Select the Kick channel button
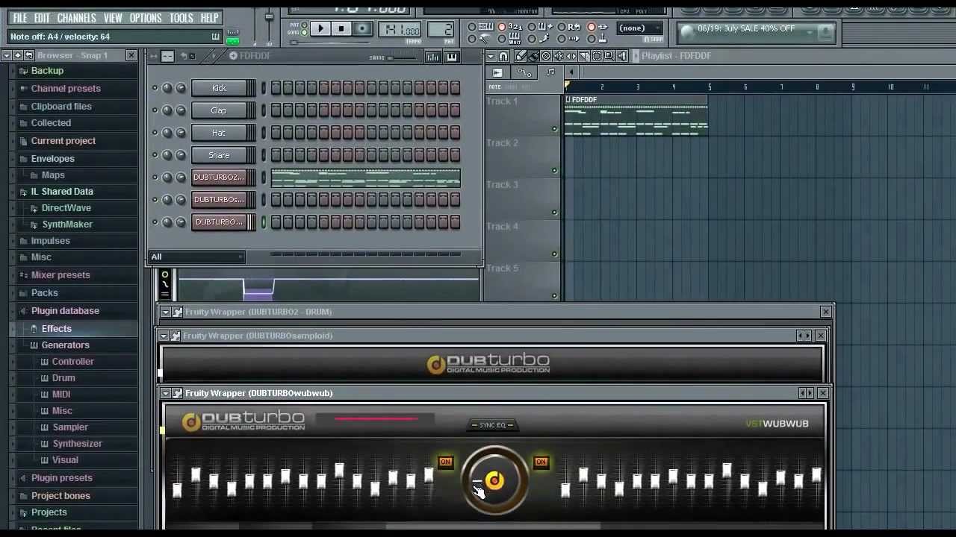 [x=219, y=88]
